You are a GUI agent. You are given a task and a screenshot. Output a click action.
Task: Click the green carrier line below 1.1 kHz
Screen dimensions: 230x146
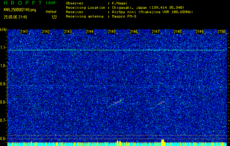117,50
